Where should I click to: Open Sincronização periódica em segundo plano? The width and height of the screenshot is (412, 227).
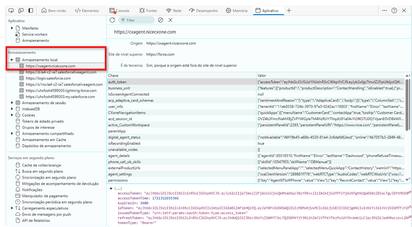[x=57, y=202]
